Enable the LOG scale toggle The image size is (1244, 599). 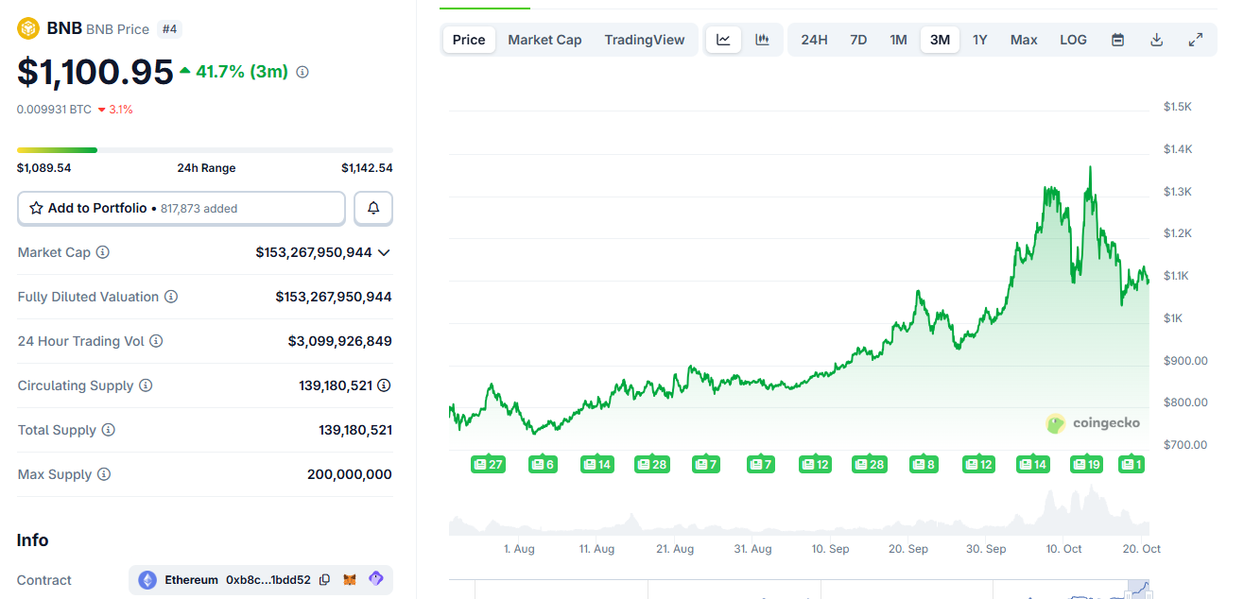point(1073,39)
